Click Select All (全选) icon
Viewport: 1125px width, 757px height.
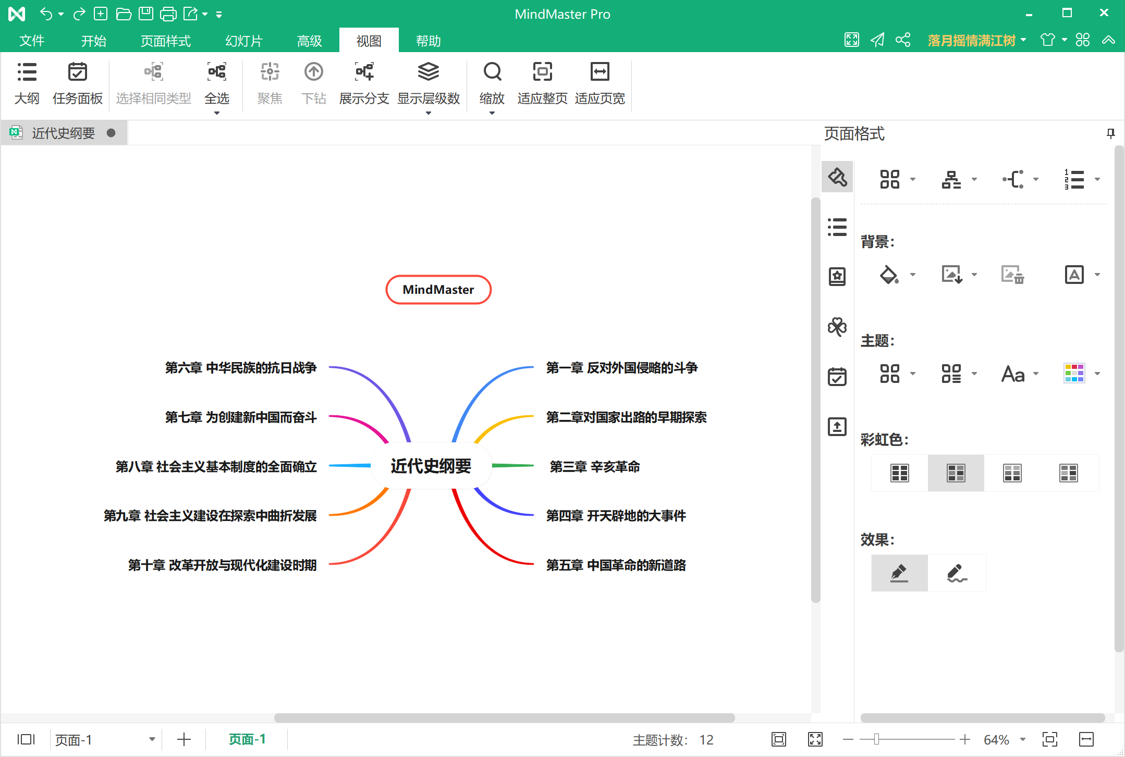coord(217,72)
